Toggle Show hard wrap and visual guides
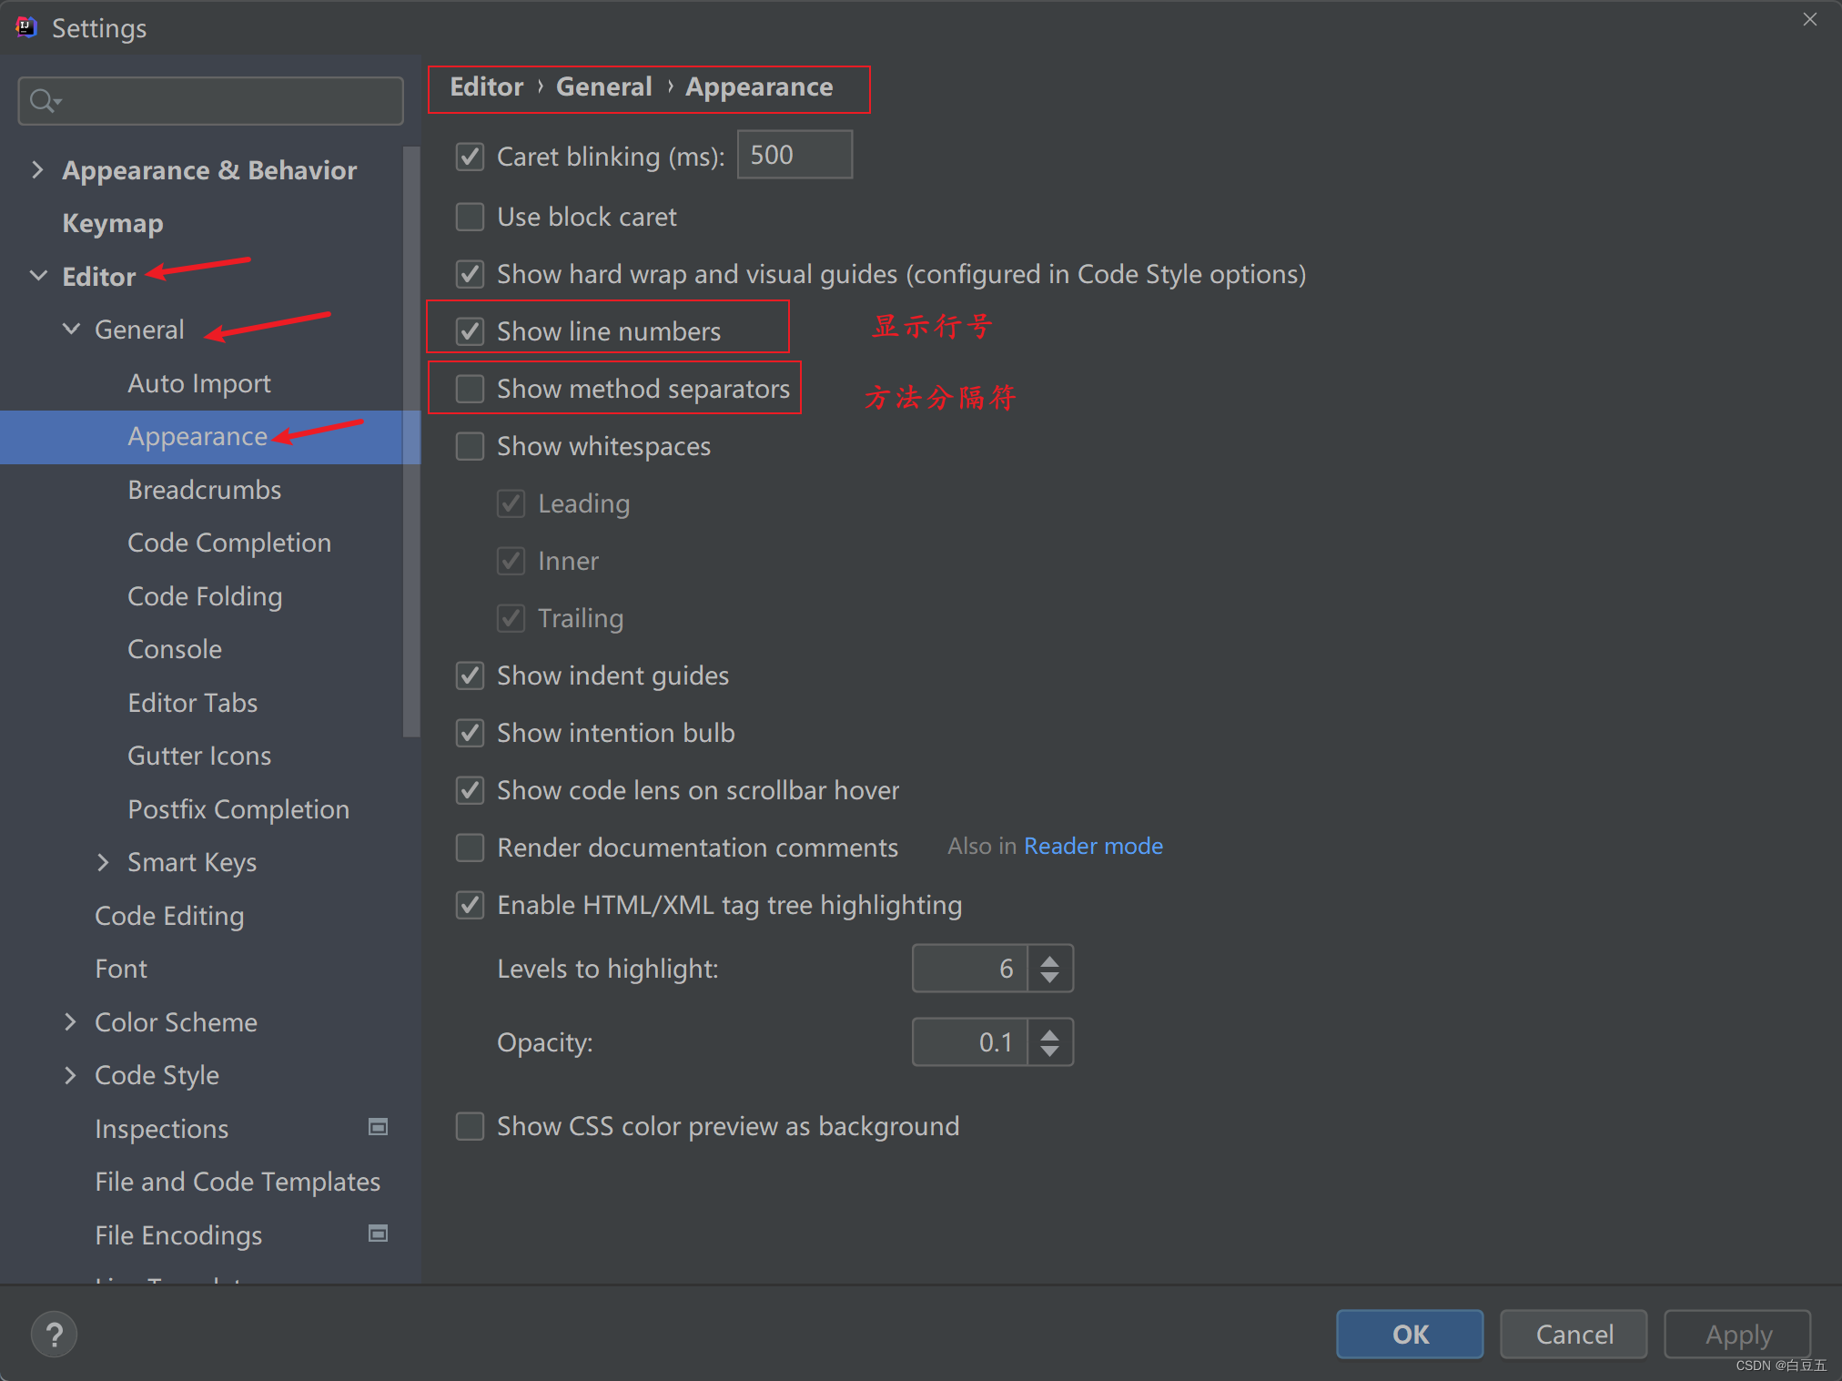Viewport: 1842px width, 1381px height. (x=470, y=274)
